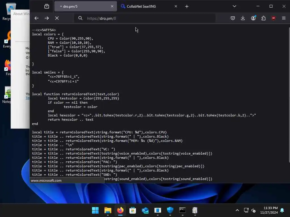The width and height of the screenshot is (290, 217).
Task: Open the uBlock Origin extension
Action: click(x=274, y=18)
